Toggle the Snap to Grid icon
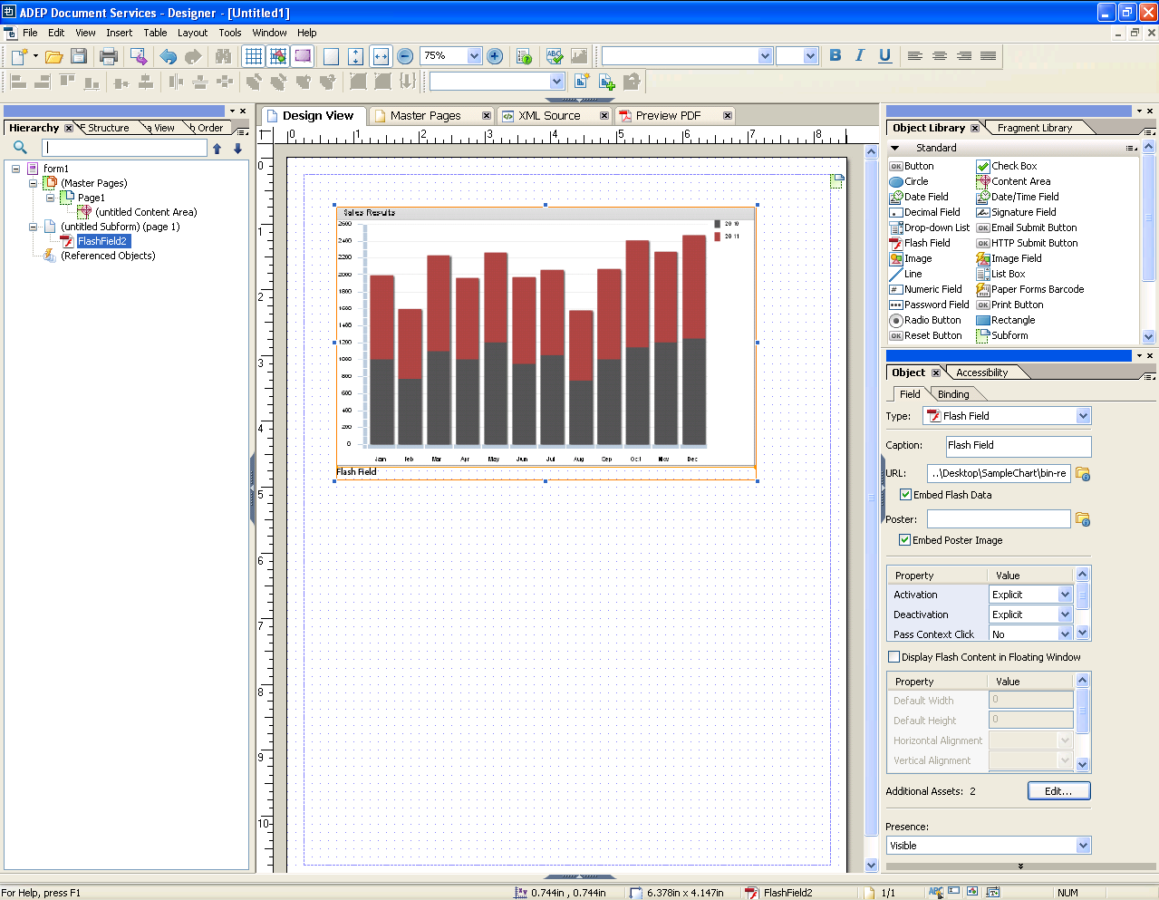 click(x=278, y=56)
